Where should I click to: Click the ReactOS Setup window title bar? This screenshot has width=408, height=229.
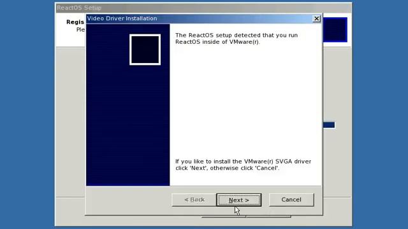203,8
